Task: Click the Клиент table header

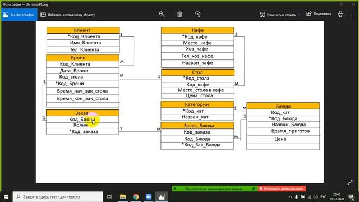Action: (83, 30)
